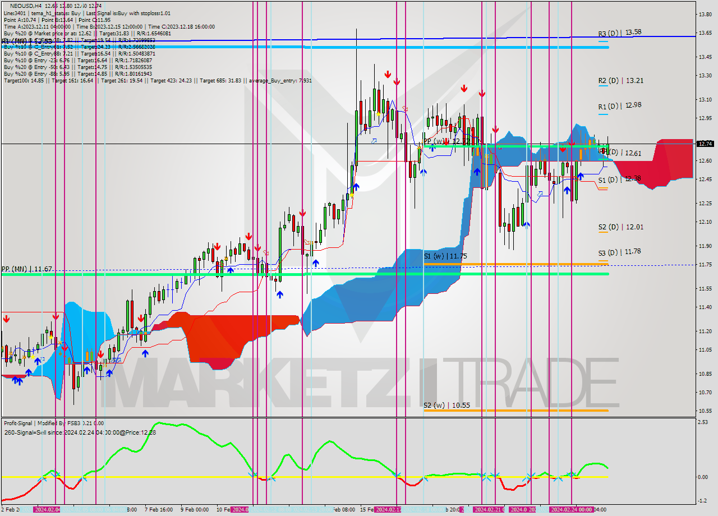Click the R1 (MN) monthly resistance label
Viewport: 718px width, 516px height.
[x=27, y=42]
